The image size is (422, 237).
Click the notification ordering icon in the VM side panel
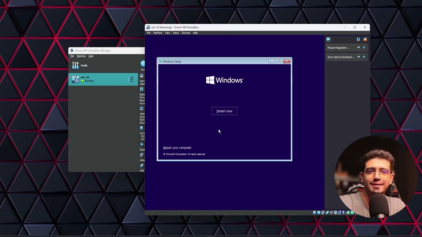click(x=358, y=39)
